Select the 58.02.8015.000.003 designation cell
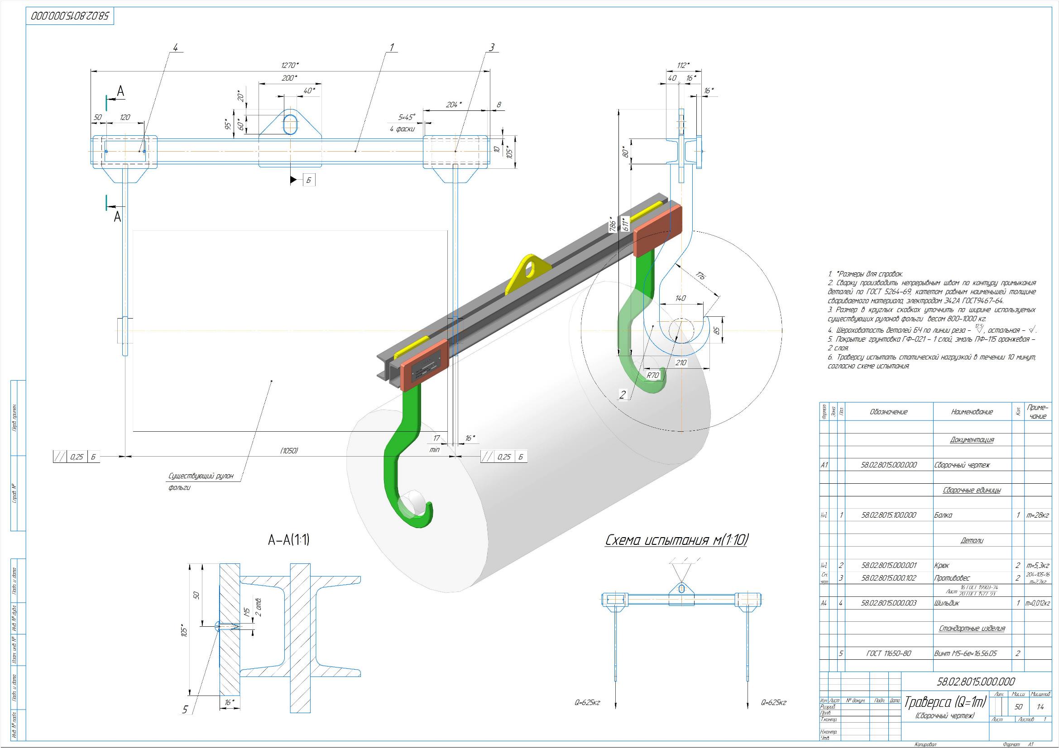Image resolution: width=1059 pixels, height=748 pixels. [888, 603]
